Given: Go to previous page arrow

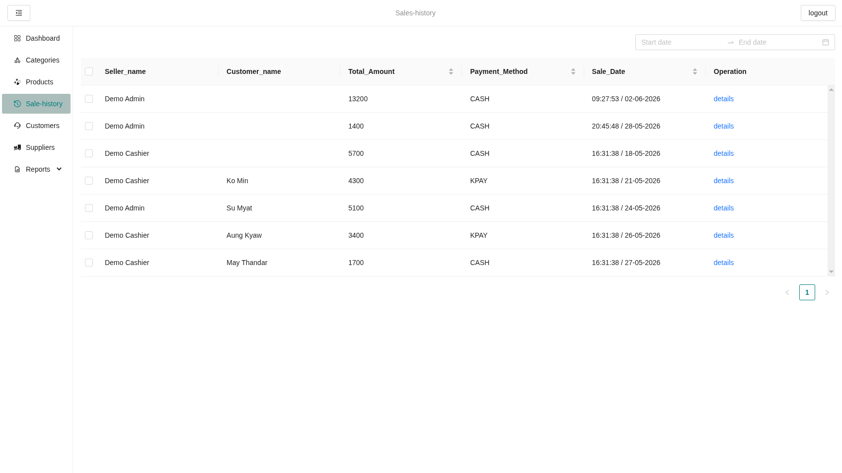Looking at the screenshot, I should (x=787, y=292).
